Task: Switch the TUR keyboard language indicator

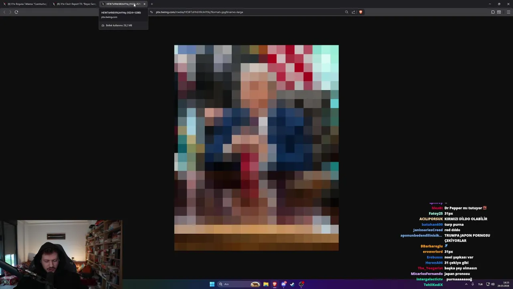Action: 480,284
